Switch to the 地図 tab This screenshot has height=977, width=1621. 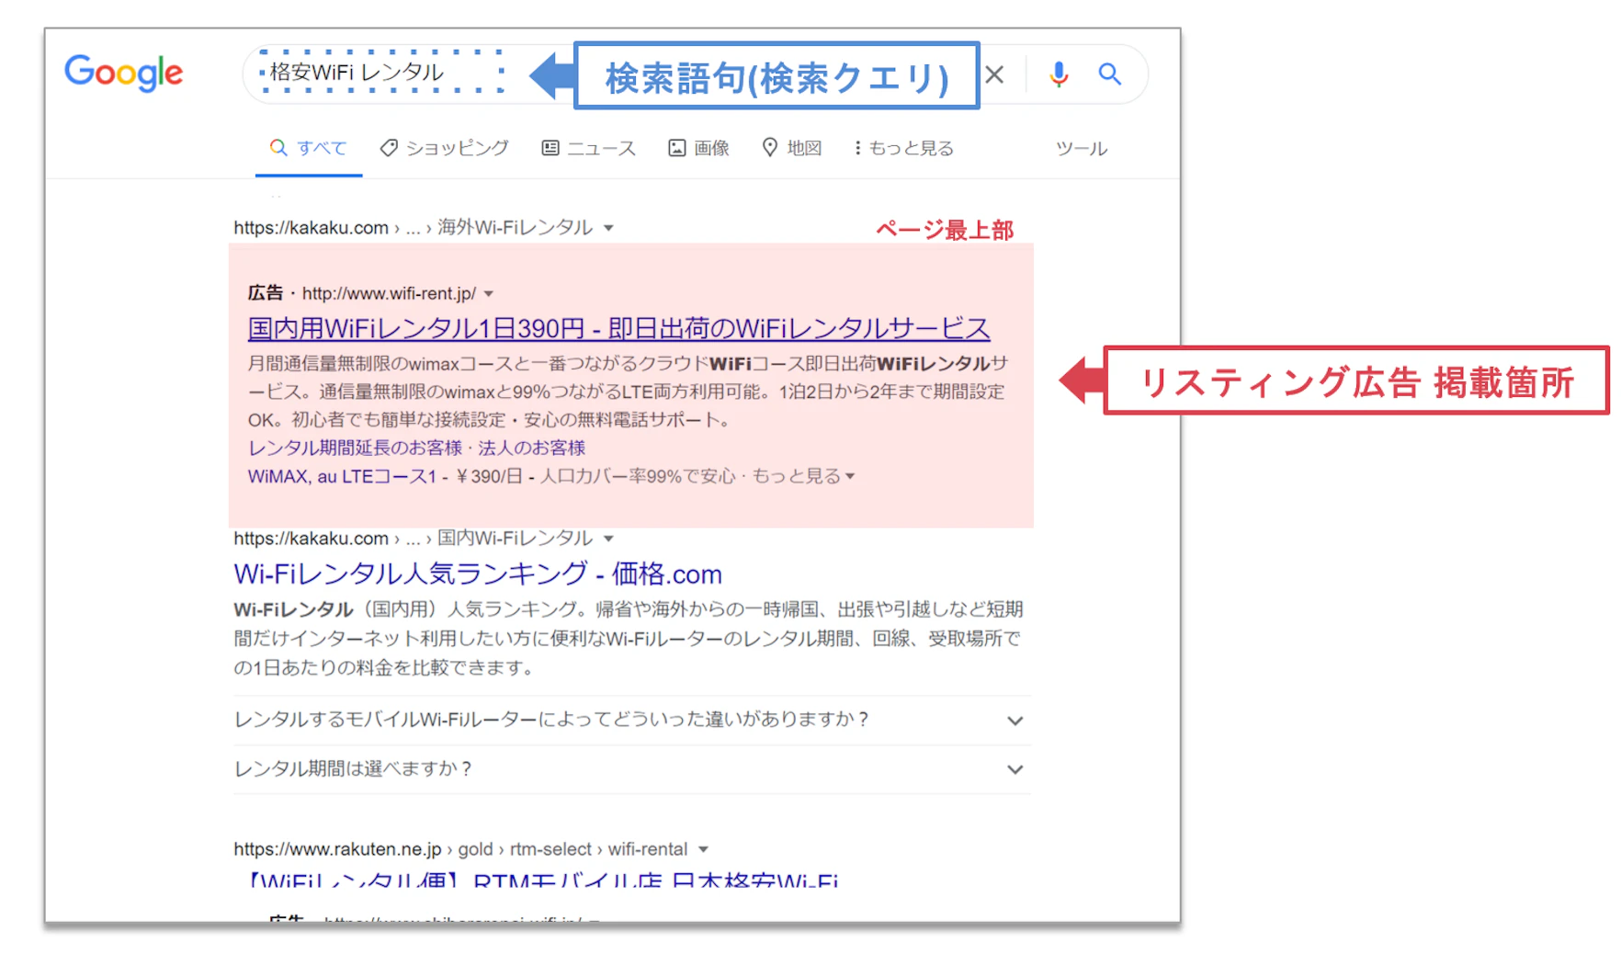pos(792,148)
